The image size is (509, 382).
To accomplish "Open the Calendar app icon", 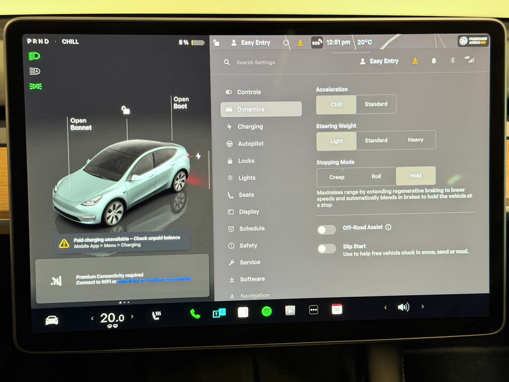I will (337, 309).
